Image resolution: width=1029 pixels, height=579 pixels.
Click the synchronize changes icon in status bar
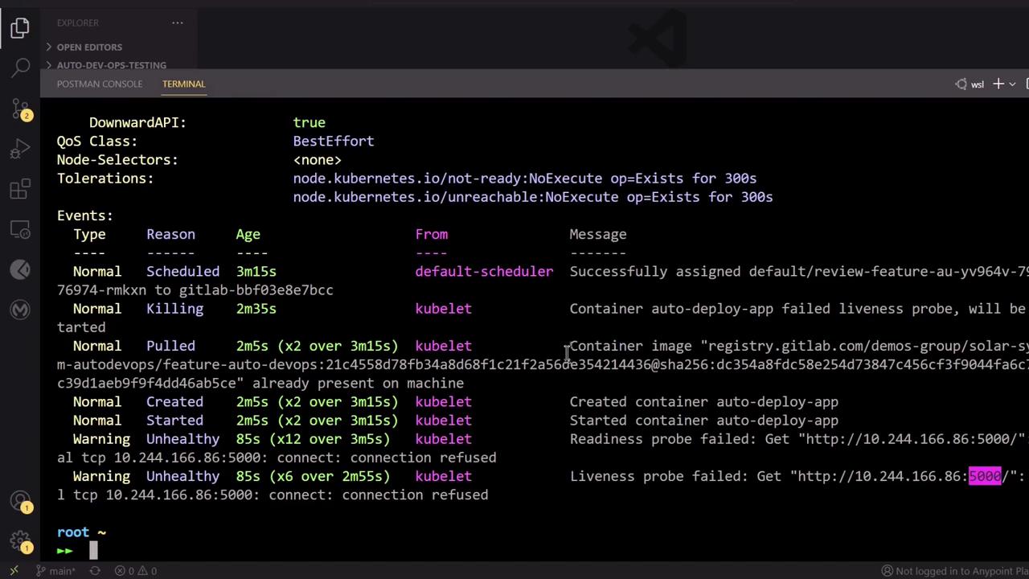coord(95,571)
